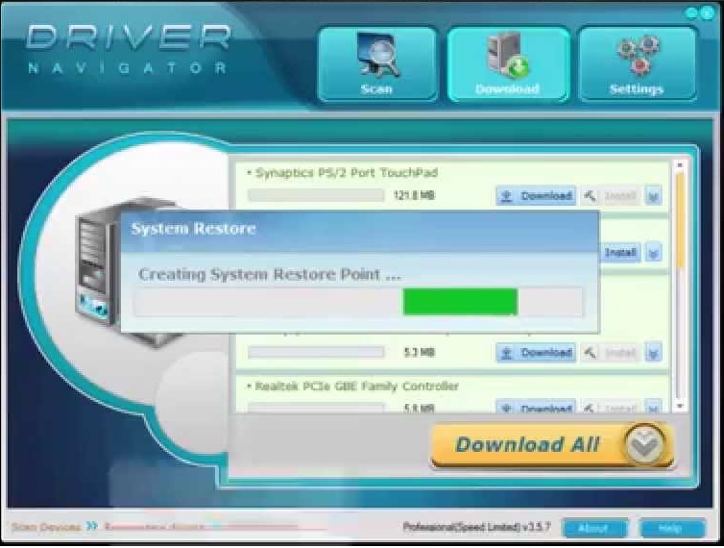This screenshot has width=724, height=548.
Task: Click the Download All button
Action: [552, 445]
